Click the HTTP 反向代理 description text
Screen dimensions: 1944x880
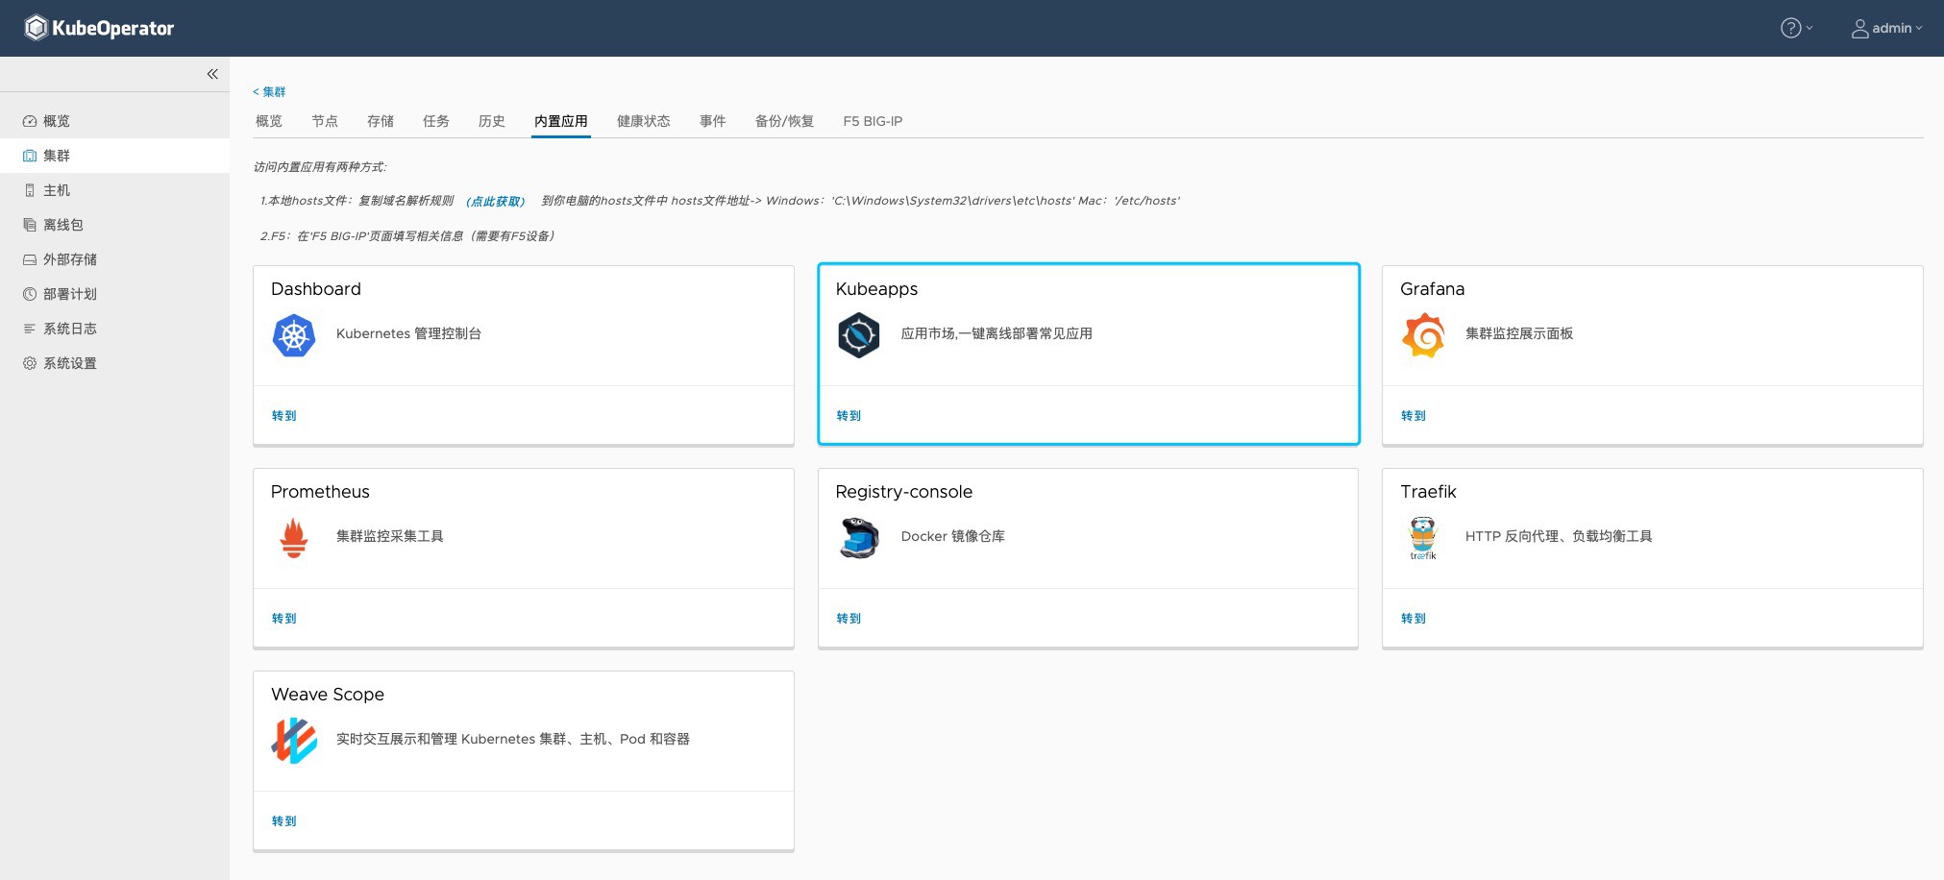click(x=1559, y=536)
